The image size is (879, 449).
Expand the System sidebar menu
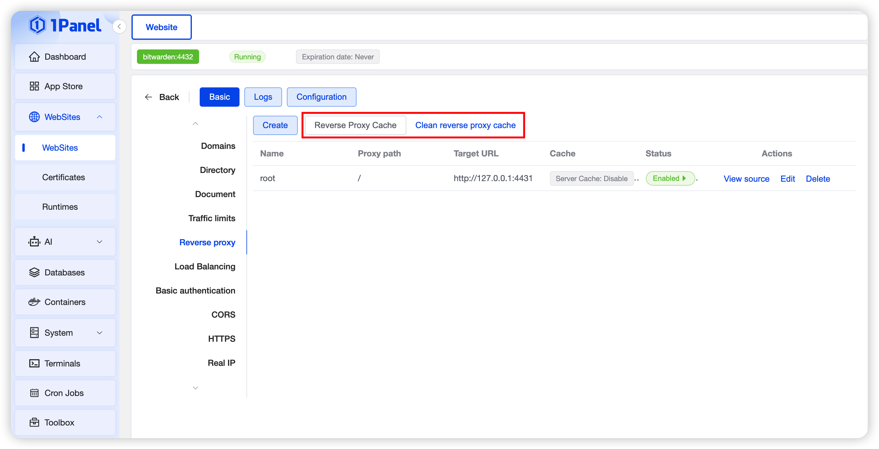[x=99, y=333]
